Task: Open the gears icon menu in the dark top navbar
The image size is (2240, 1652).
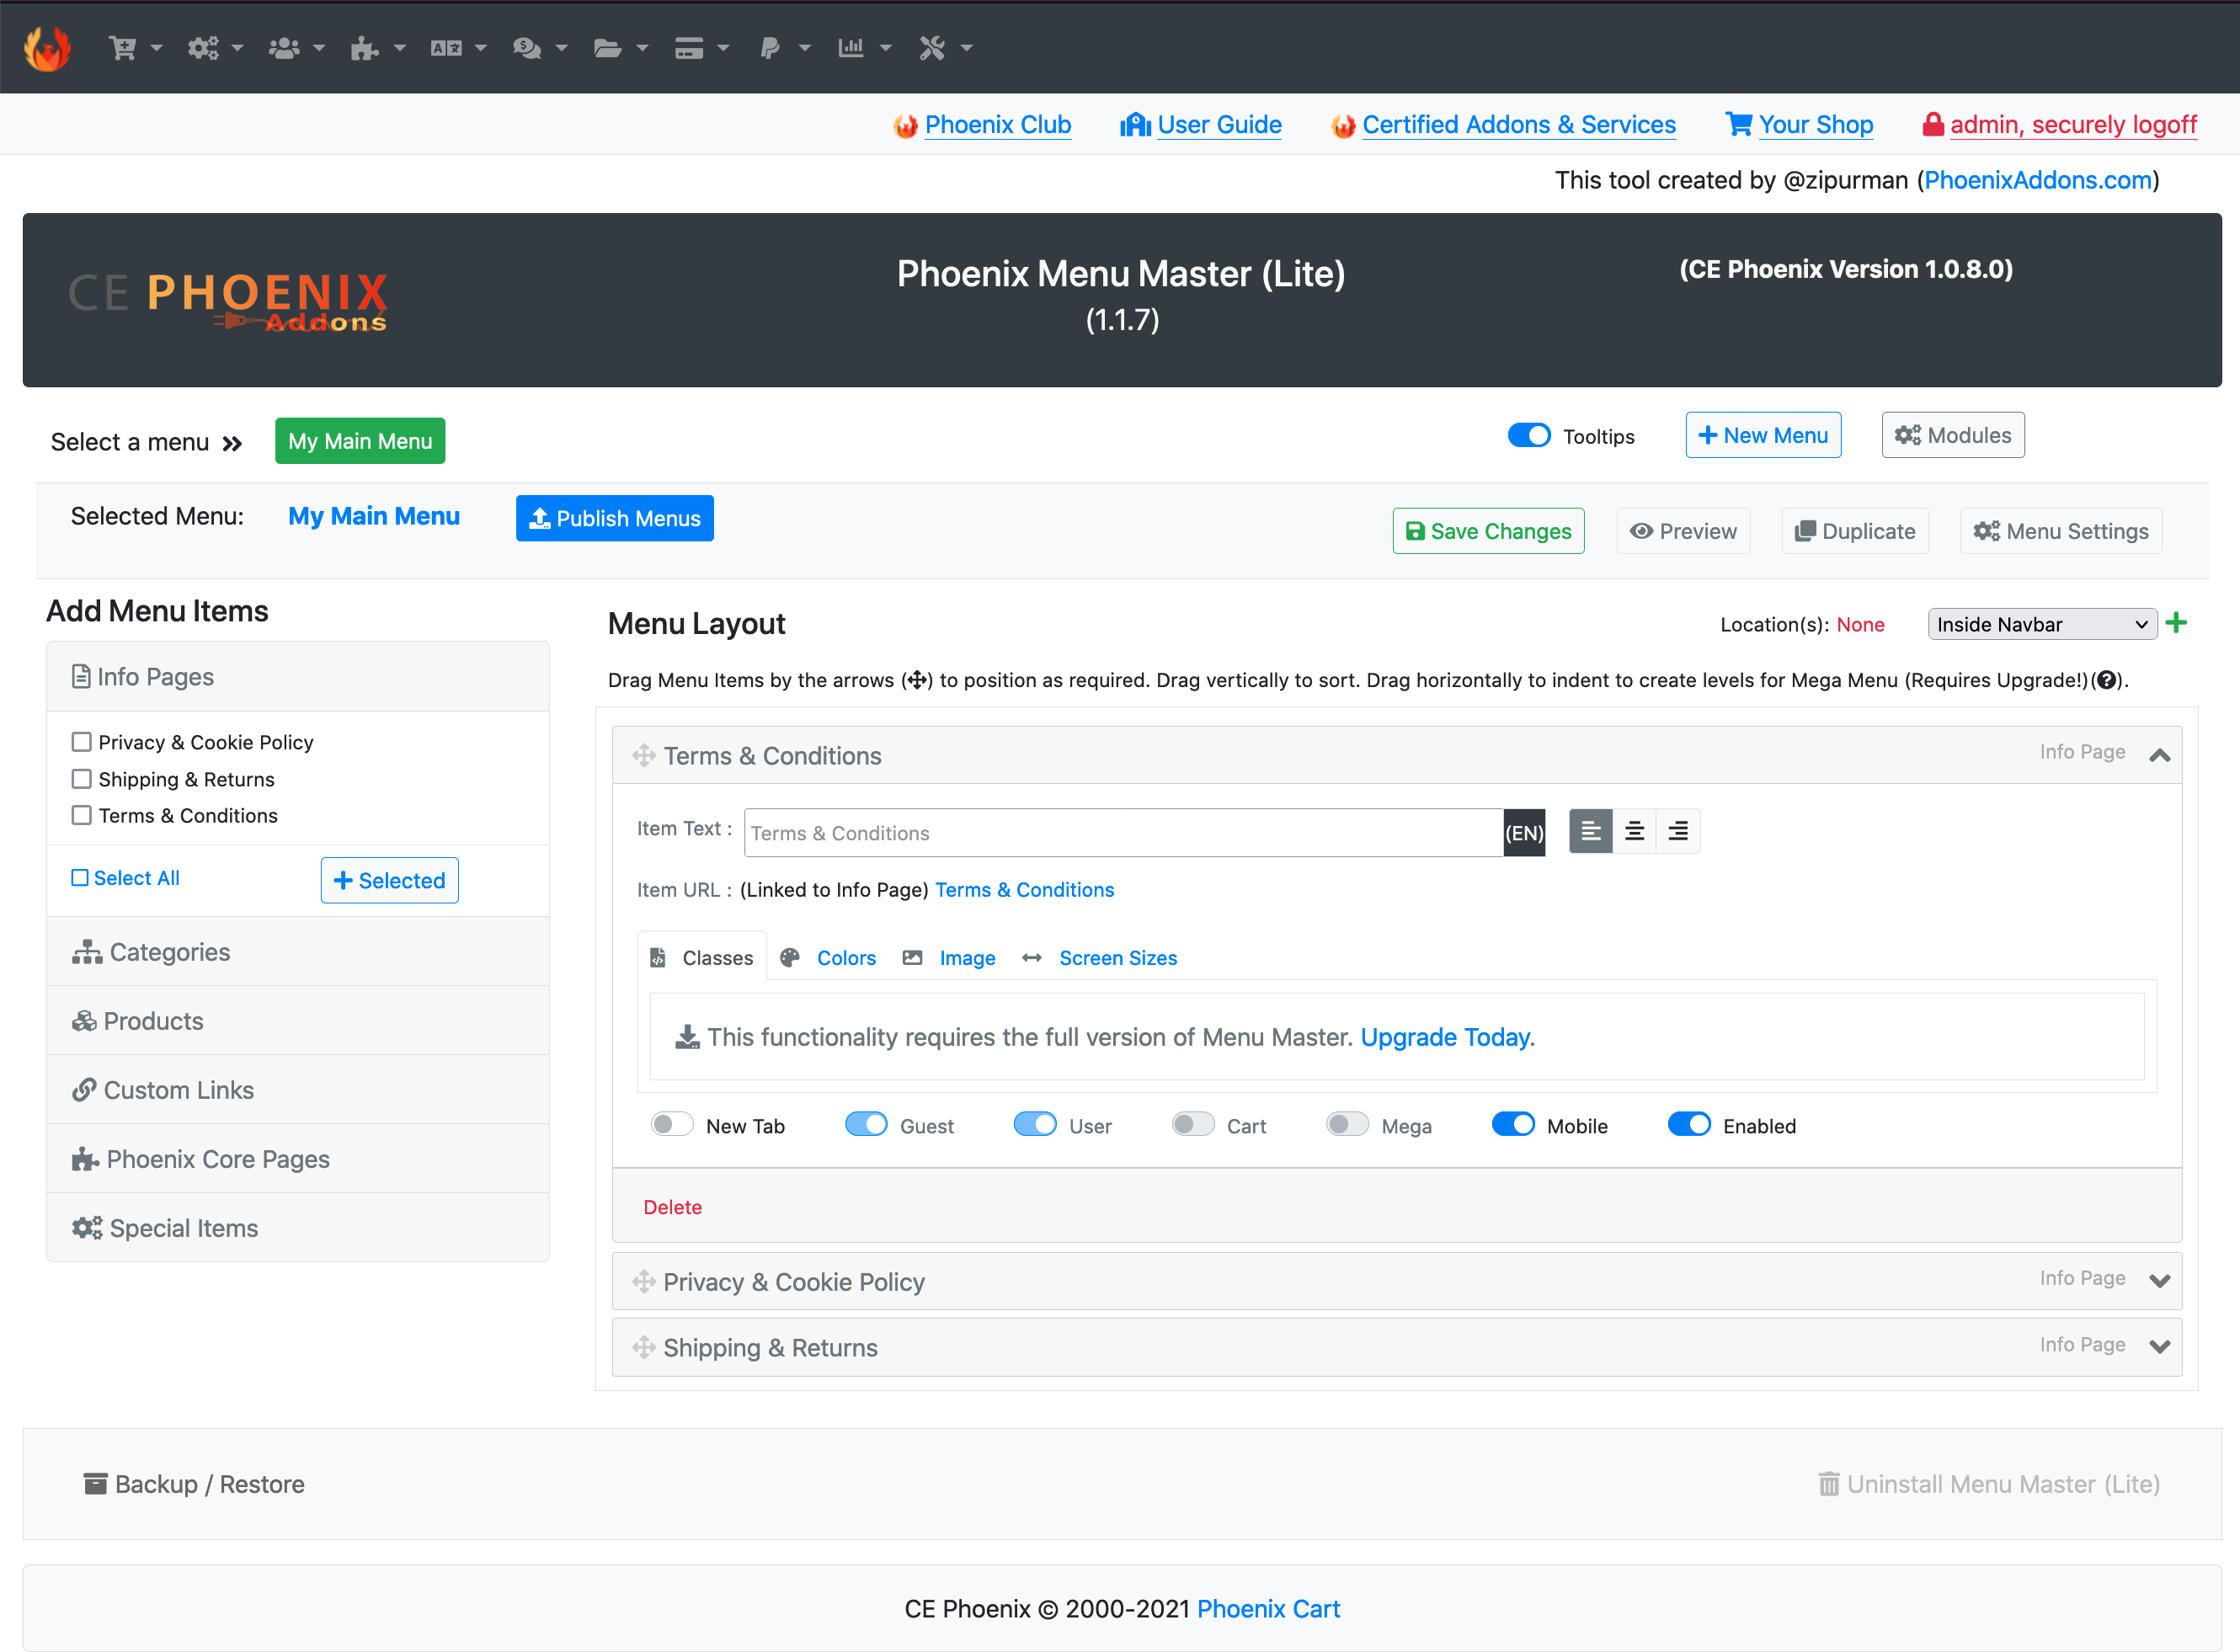Action: [x=215, y=47]
